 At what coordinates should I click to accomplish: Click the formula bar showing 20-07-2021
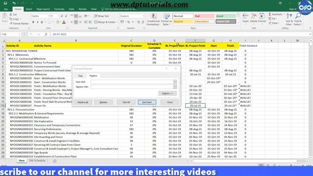(179, 34)
